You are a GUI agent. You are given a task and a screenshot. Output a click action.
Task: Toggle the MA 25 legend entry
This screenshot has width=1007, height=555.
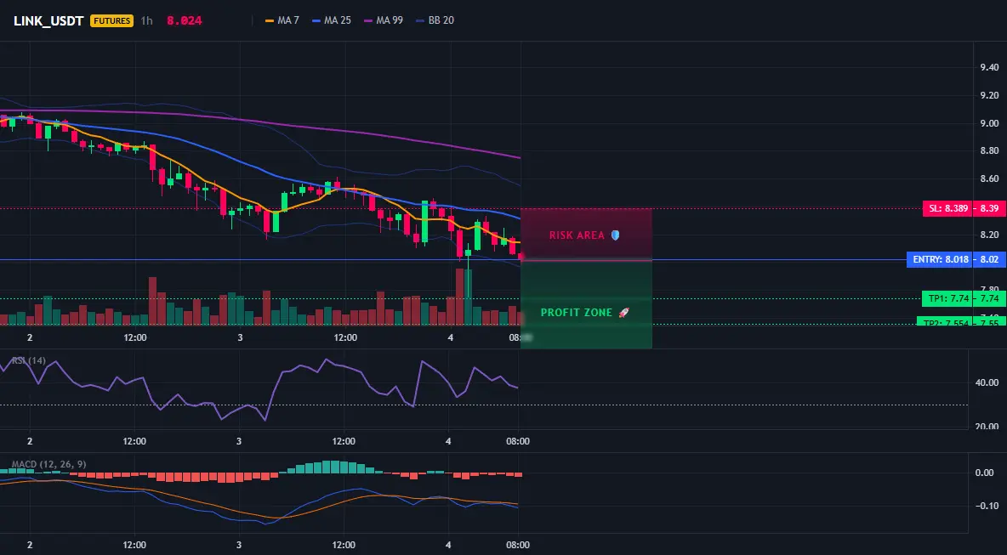coord(332,20)
